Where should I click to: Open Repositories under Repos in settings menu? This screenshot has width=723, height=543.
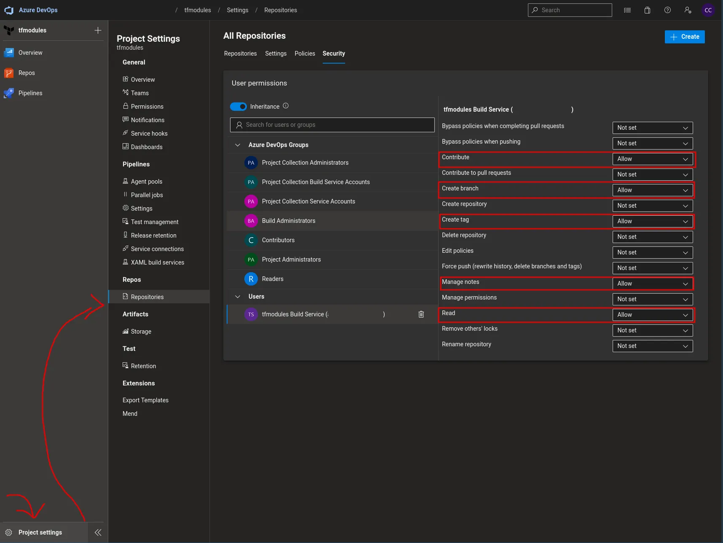tap(159, 297)
